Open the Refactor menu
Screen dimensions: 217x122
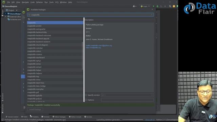point(39,2)
